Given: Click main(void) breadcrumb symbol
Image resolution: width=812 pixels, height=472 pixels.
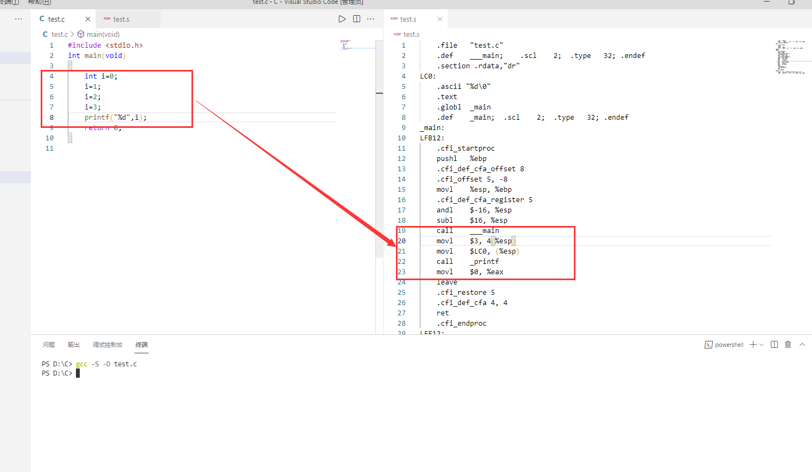Looking at the screenshot, I should [103, 34].
